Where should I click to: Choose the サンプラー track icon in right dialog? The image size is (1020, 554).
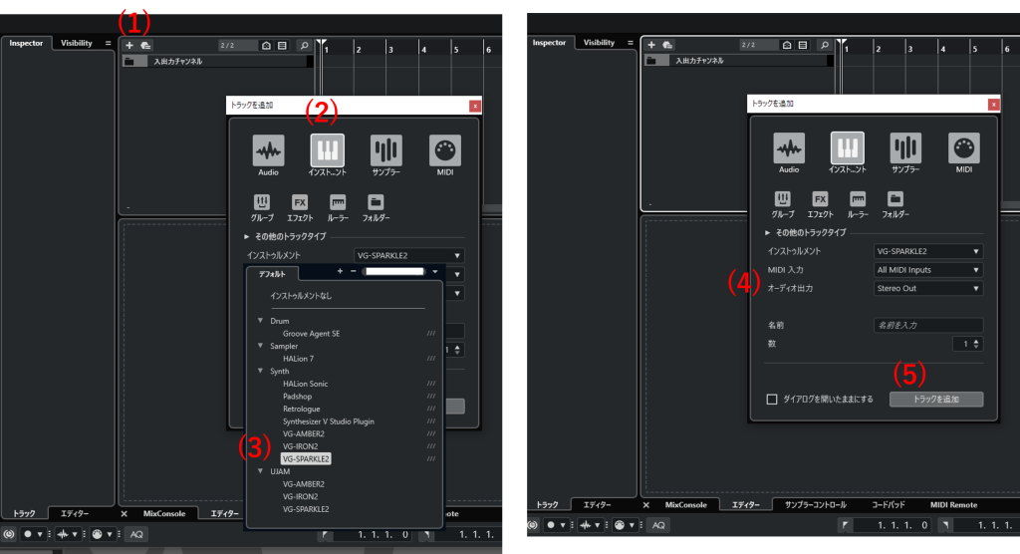point(905,148)
